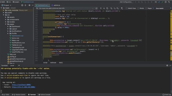Image resolution: width=172 pixels, height=96 pixels.
Task: Open search history magnifier icon
Action: coord(37,8)
